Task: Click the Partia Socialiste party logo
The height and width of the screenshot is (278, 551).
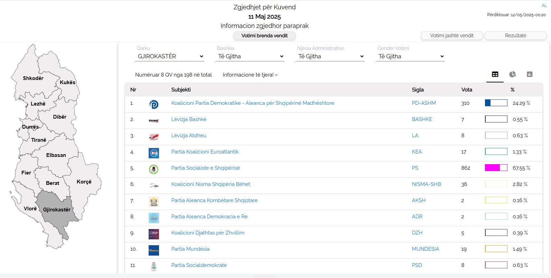Action: [x=153, y=169]
